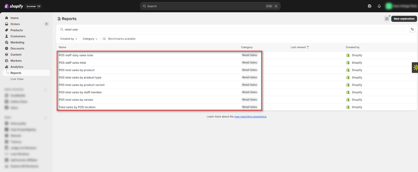Click the Summer '25 edition badge
This screenshot has width=418, height=172.
33,6
